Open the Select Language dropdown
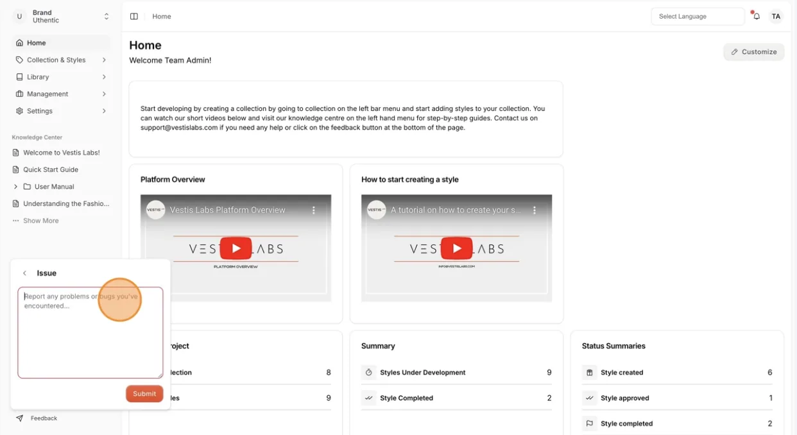Image resolution: width=797 pixels, height=435 pixels. (698, 17)
